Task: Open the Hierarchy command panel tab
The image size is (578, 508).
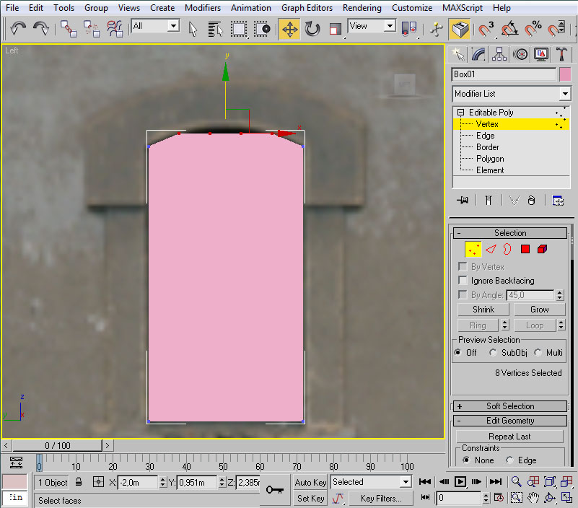Action: [x=499, y=54]
